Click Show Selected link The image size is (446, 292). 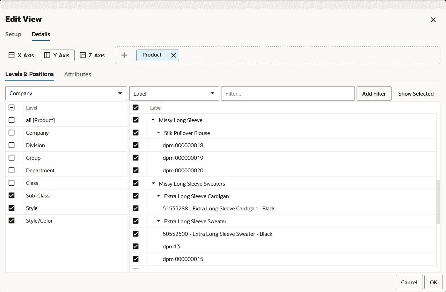pyautogui.click(x=416, y=93)
